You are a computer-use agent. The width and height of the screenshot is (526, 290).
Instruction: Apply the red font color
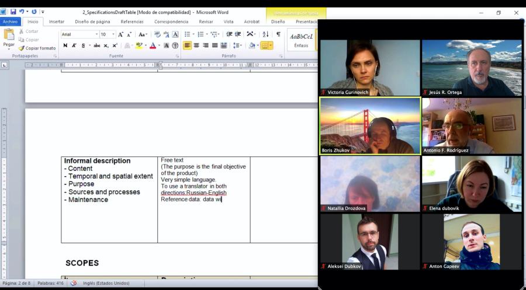coord(153,46)
